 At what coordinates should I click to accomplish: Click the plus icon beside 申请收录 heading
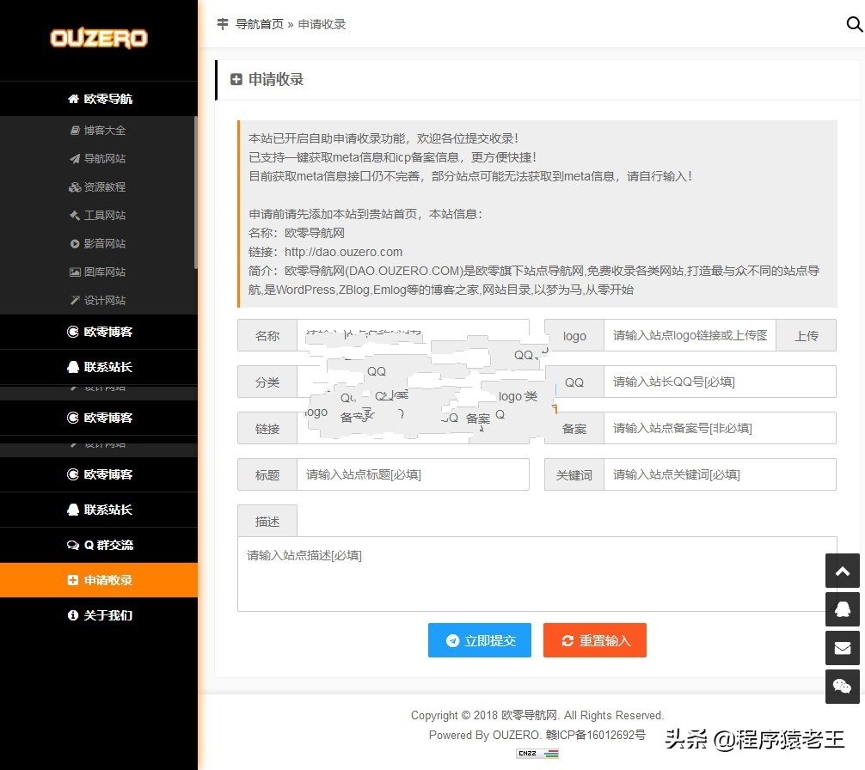pos(236,79)
